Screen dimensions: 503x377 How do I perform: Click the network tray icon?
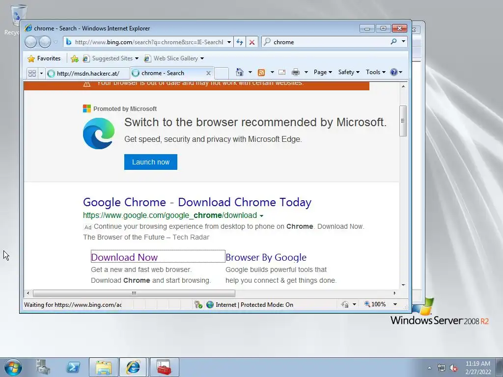[x=442, y=368]
